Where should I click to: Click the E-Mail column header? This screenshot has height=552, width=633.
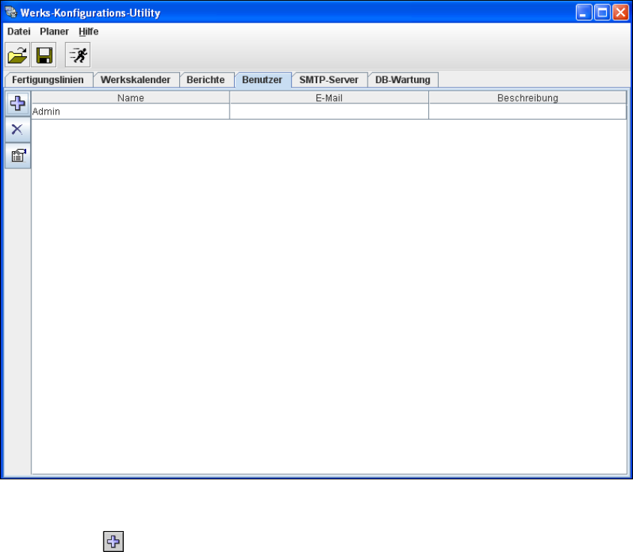click(x=329, y=98)
